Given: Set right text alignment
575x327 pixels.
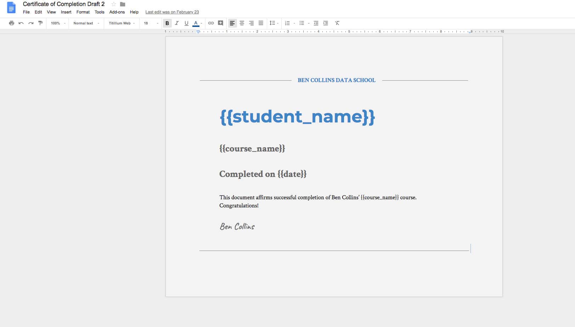Looking at the screenshot, I should pos(251,23).
